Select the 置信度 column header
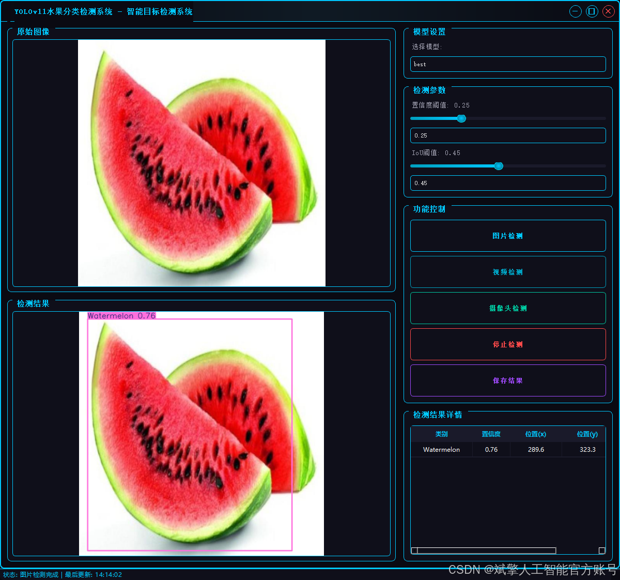This screenshot has width=620, height=580. click(x=491, y=434)
